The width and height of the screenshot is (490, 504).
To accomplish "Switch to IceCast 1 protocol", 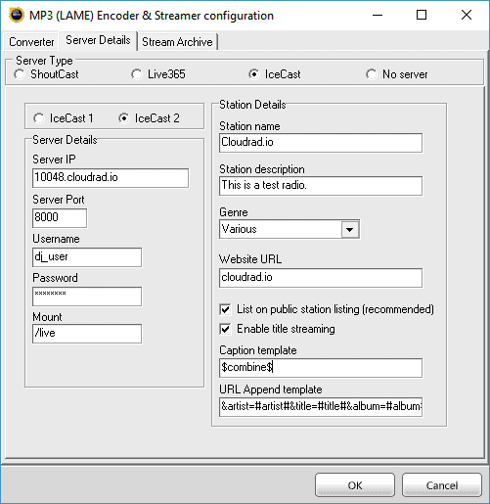I will tap(39, 118).
